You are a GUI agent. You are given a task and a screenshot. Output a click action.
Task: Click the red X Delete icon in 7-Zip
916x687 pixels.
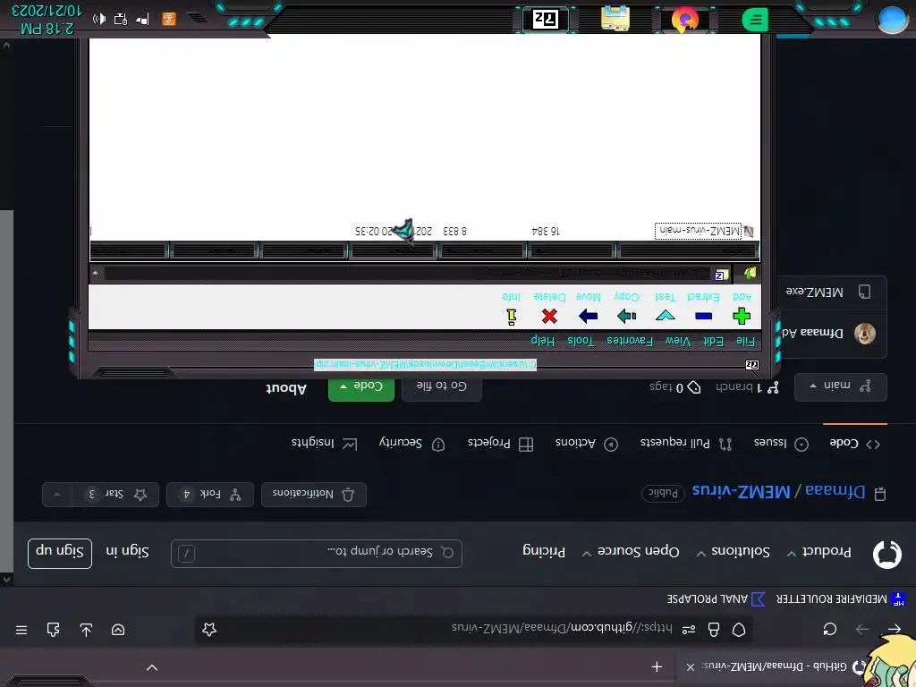549,317
